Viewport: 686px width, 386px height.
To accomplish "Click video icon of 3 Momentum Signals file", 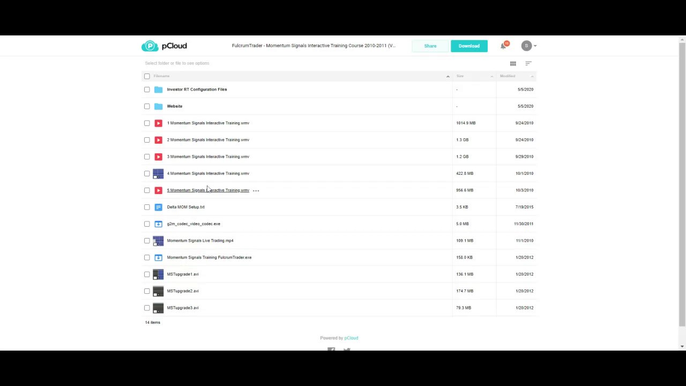I will tap(158, 157).
